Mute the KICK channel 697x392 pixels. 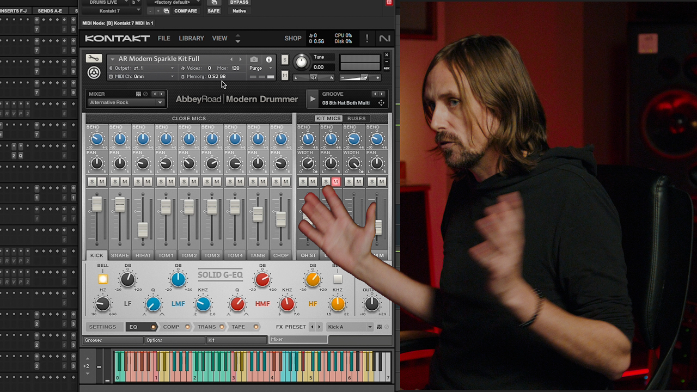pyautogui.click(x=102, y=181)
